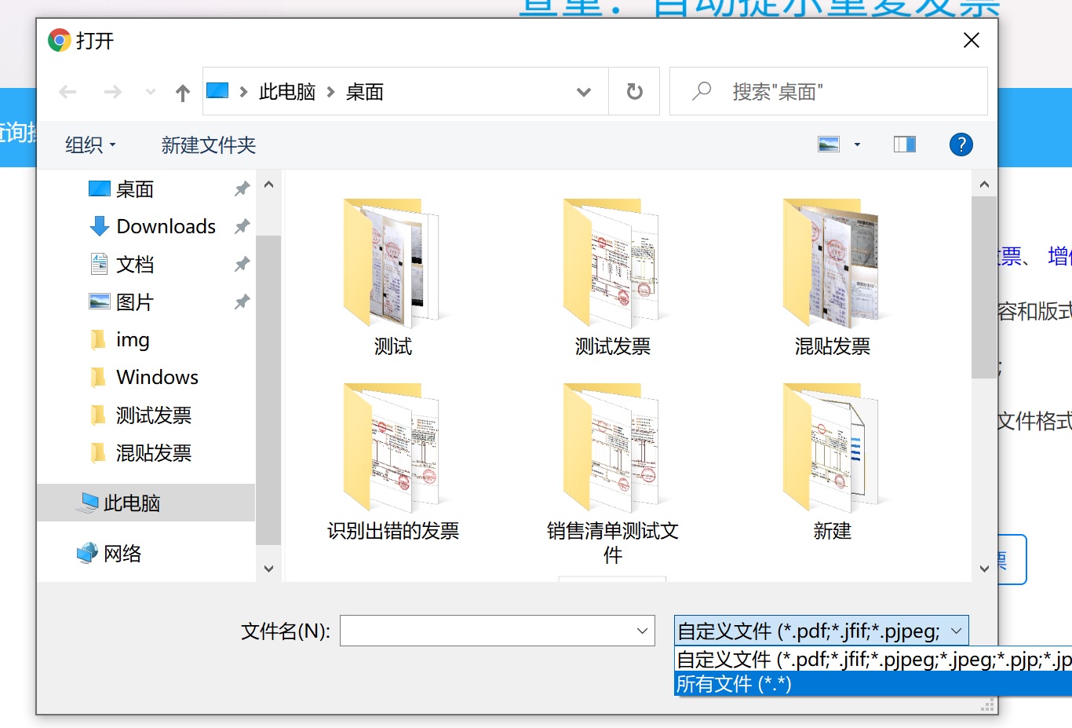Image resolution: width=1072 pixels, height=728 pixels.
Task: Select 此电脑 in the navigation pane
Action: tap(131, 503)
